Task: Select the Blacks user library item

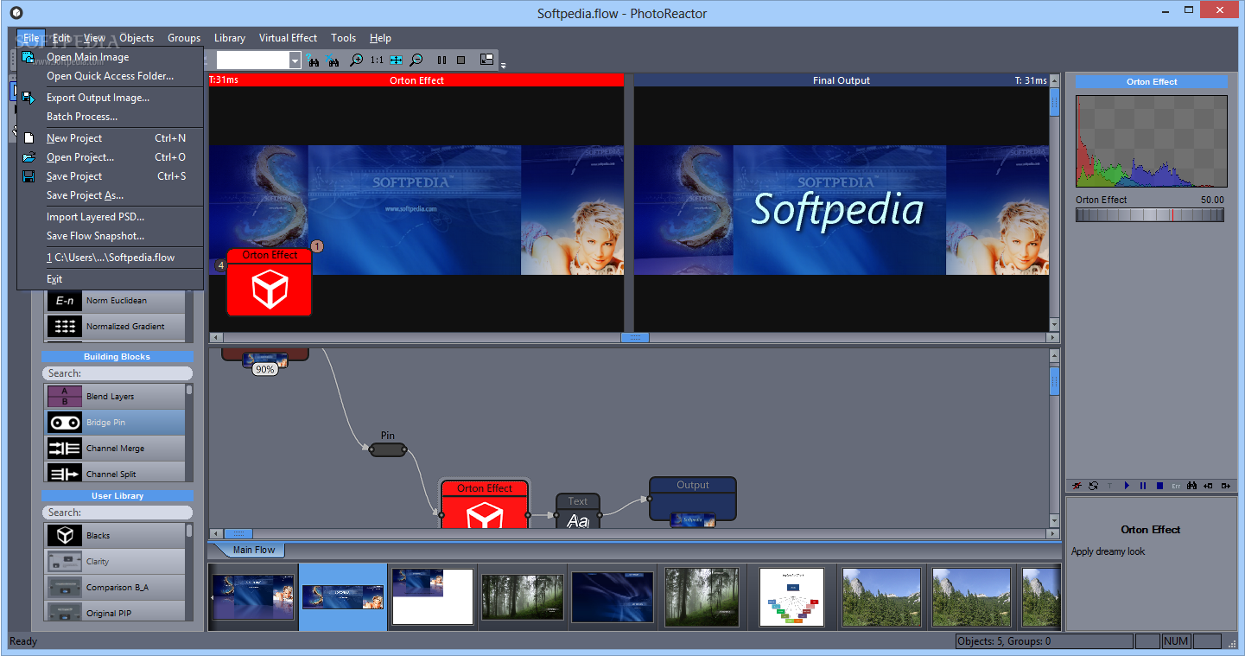Action: click(115, 535)
